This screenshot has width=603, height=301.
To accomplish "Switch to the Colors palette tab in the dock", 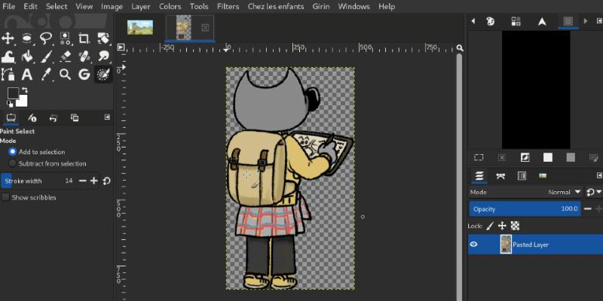I will pyautogui.click(x=491, y=22).
